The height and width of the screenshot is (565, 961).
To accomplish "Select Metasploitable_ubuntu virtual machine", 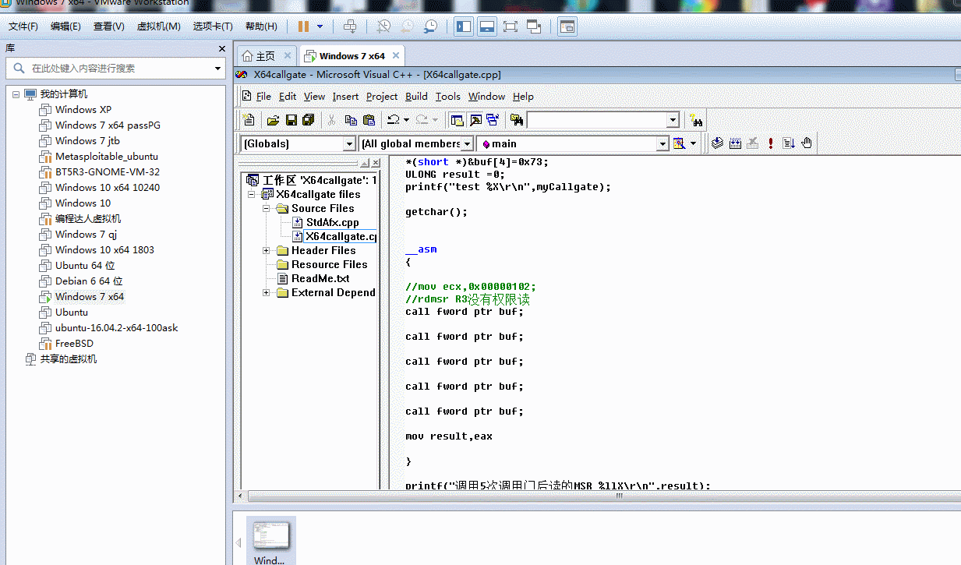I will coord(107,157).
